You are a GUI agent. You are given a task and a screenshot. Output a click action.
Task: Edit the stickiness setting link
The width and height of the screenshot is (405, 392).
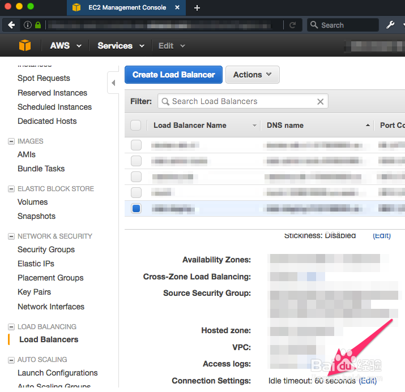(382, 235)
